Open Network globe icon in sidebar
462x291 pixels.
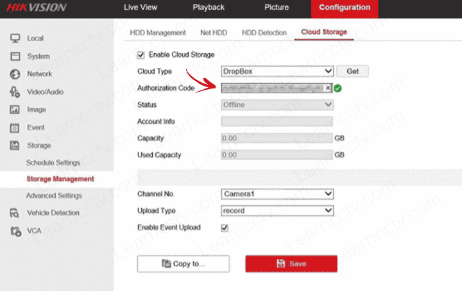[15, 74]
